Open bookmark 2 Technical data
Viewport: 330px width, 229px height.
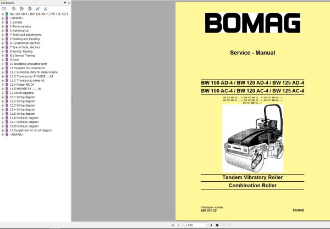20,26
